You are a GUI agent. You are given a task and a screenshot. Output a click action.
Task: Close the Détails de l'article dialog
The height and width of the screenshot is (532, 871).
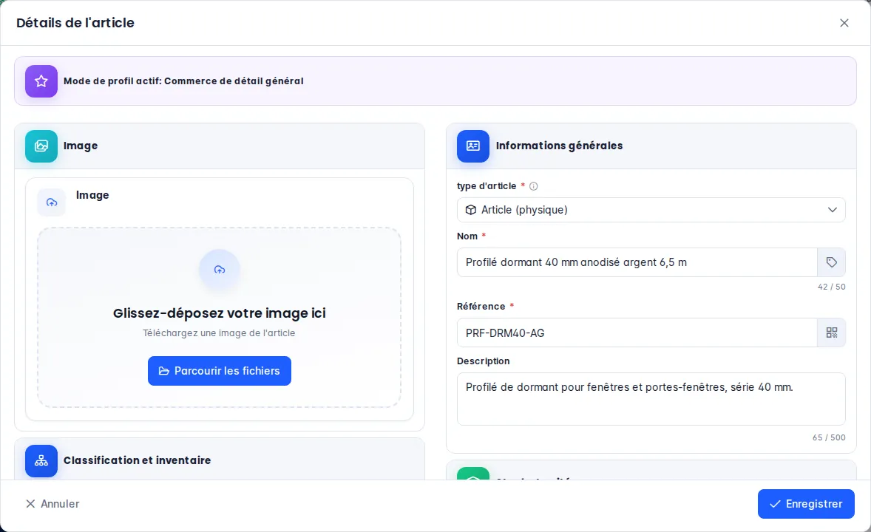click(844, 23)
